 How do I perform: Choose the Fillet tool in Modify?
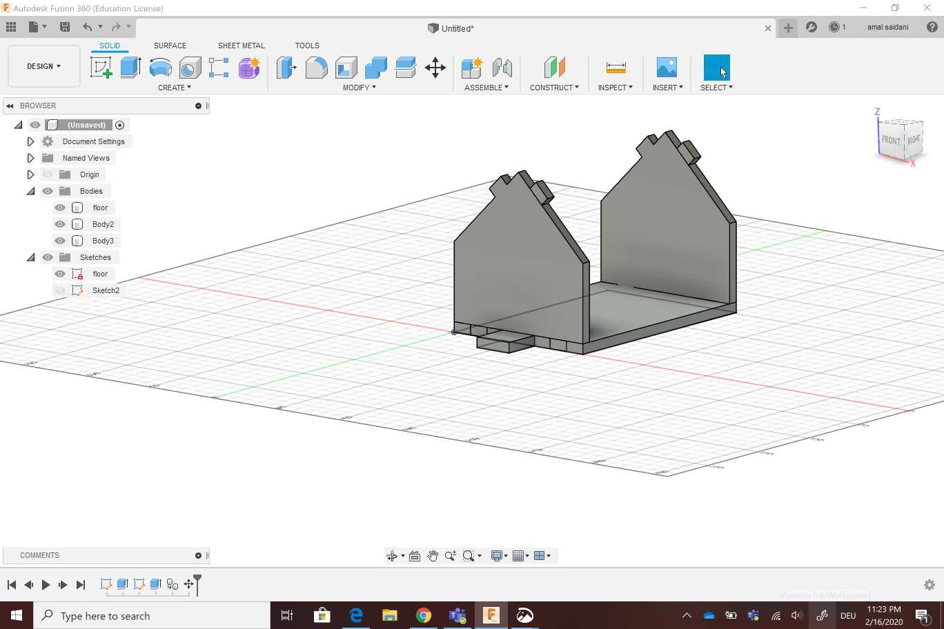(316, 68)
